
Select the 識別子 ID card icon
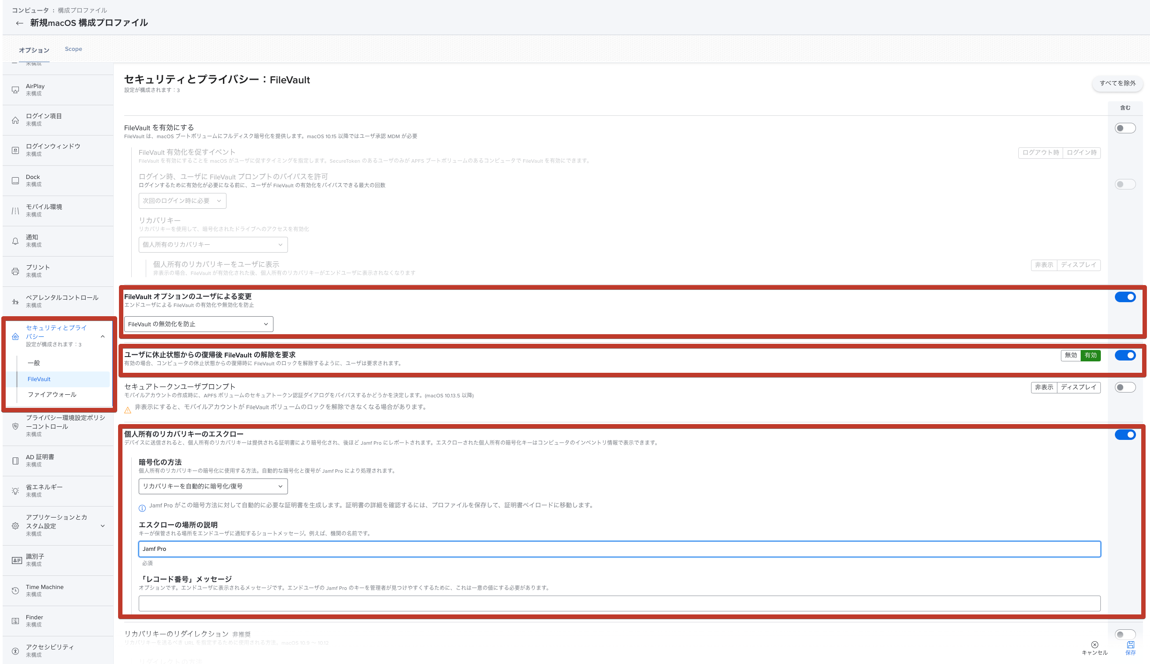[x=16, y=560]
